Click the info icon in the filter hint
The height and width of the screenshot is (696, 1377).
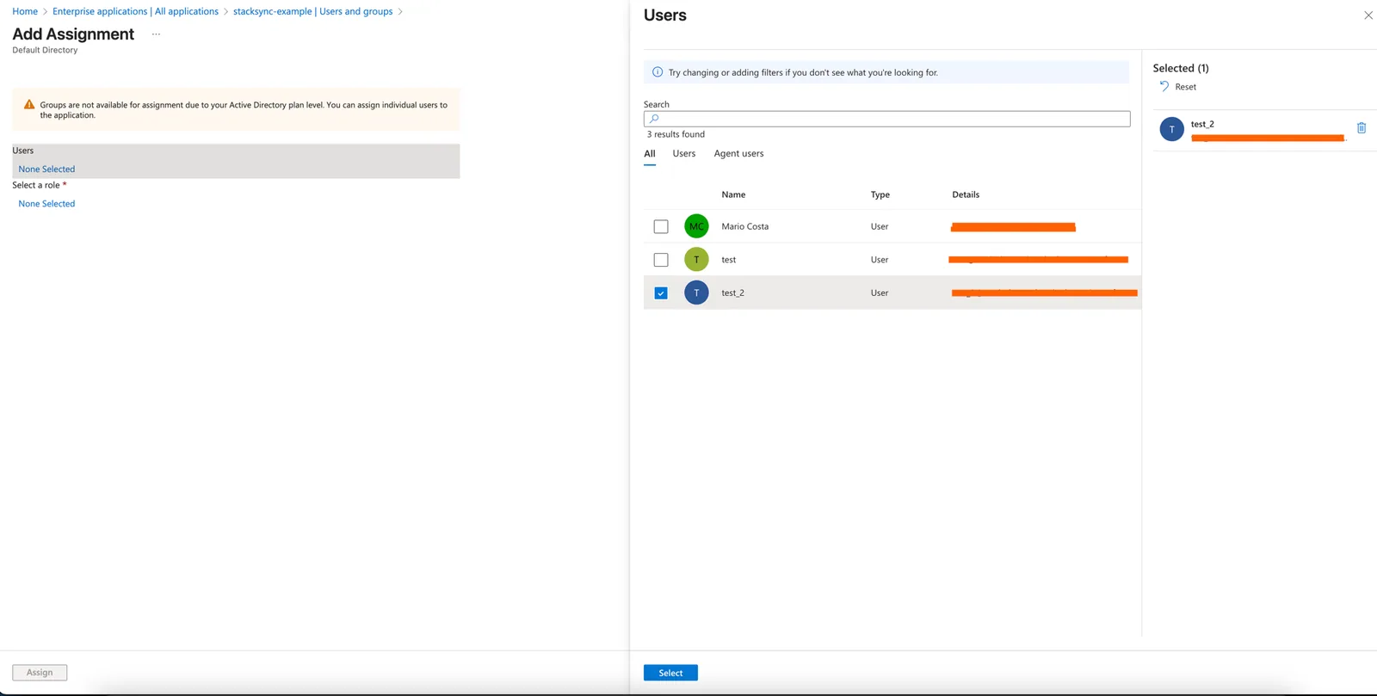(658, 72)
